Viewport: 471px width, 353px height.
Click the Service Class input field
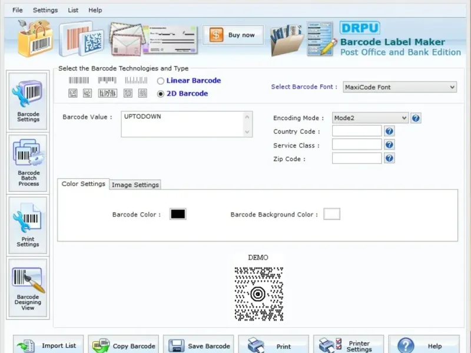click(x=357, y=144)
